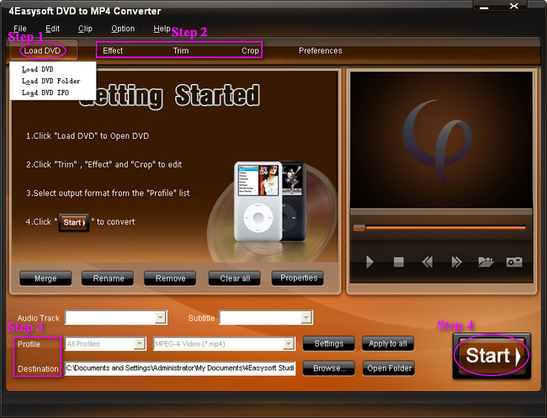Click the Rename button
Viewport: 547px width, 418px height.
point(108,278)
